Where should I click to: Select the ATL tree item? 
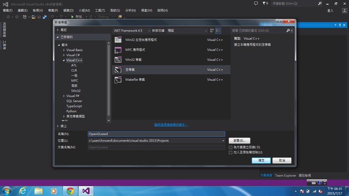pos(74,65)
